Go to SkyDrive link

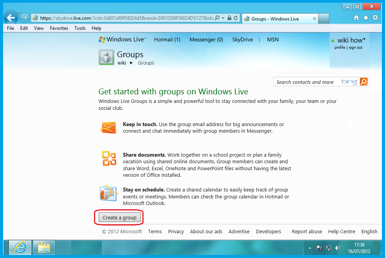click(x=242, y=39)
